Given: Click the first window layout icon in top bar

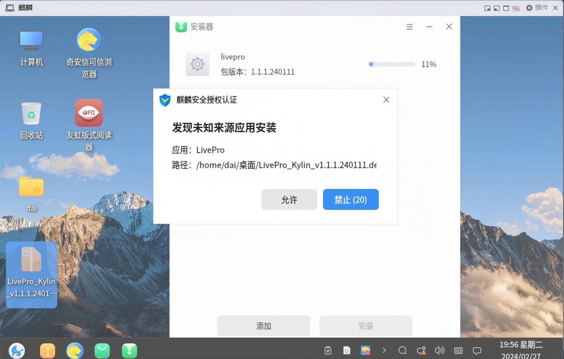Looking at the screenshot, I should point(487,8).
